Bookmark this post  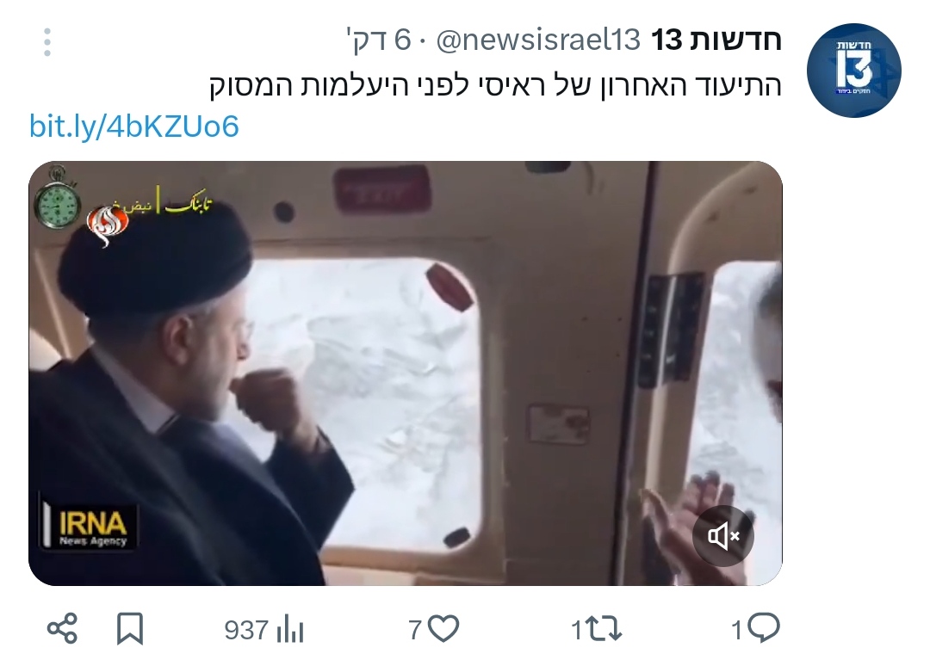click(130, 628)
